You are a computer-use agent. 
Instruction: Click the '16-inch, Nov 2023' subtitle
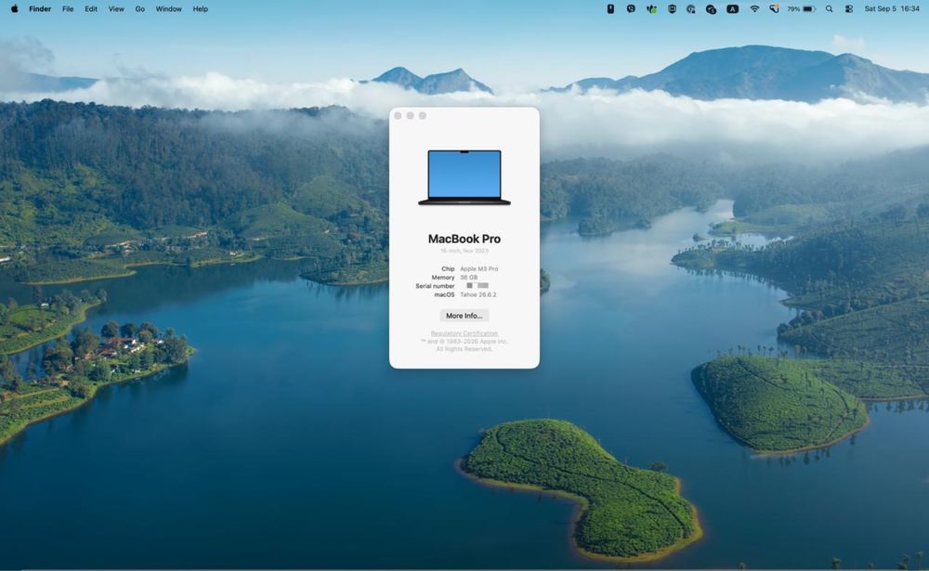pos(464,251)
